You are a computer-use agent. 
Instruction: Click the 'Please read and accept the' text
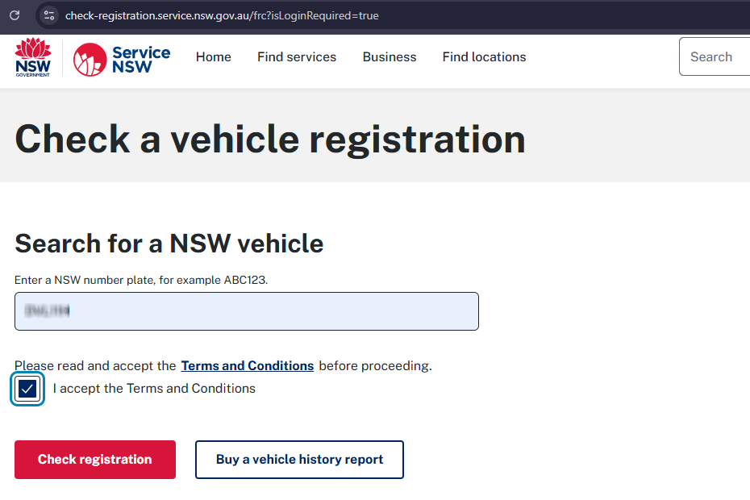[x=95, y=366]
